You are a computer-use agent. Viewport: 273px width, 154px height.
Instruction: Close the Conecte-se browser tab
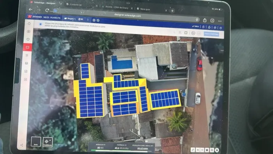[97, 6]
